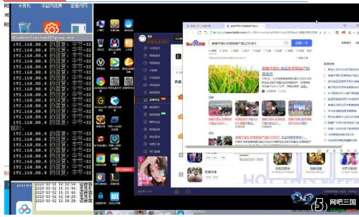
Task: Click the browser horizontal scrollbar
Action: click(264, 147)
